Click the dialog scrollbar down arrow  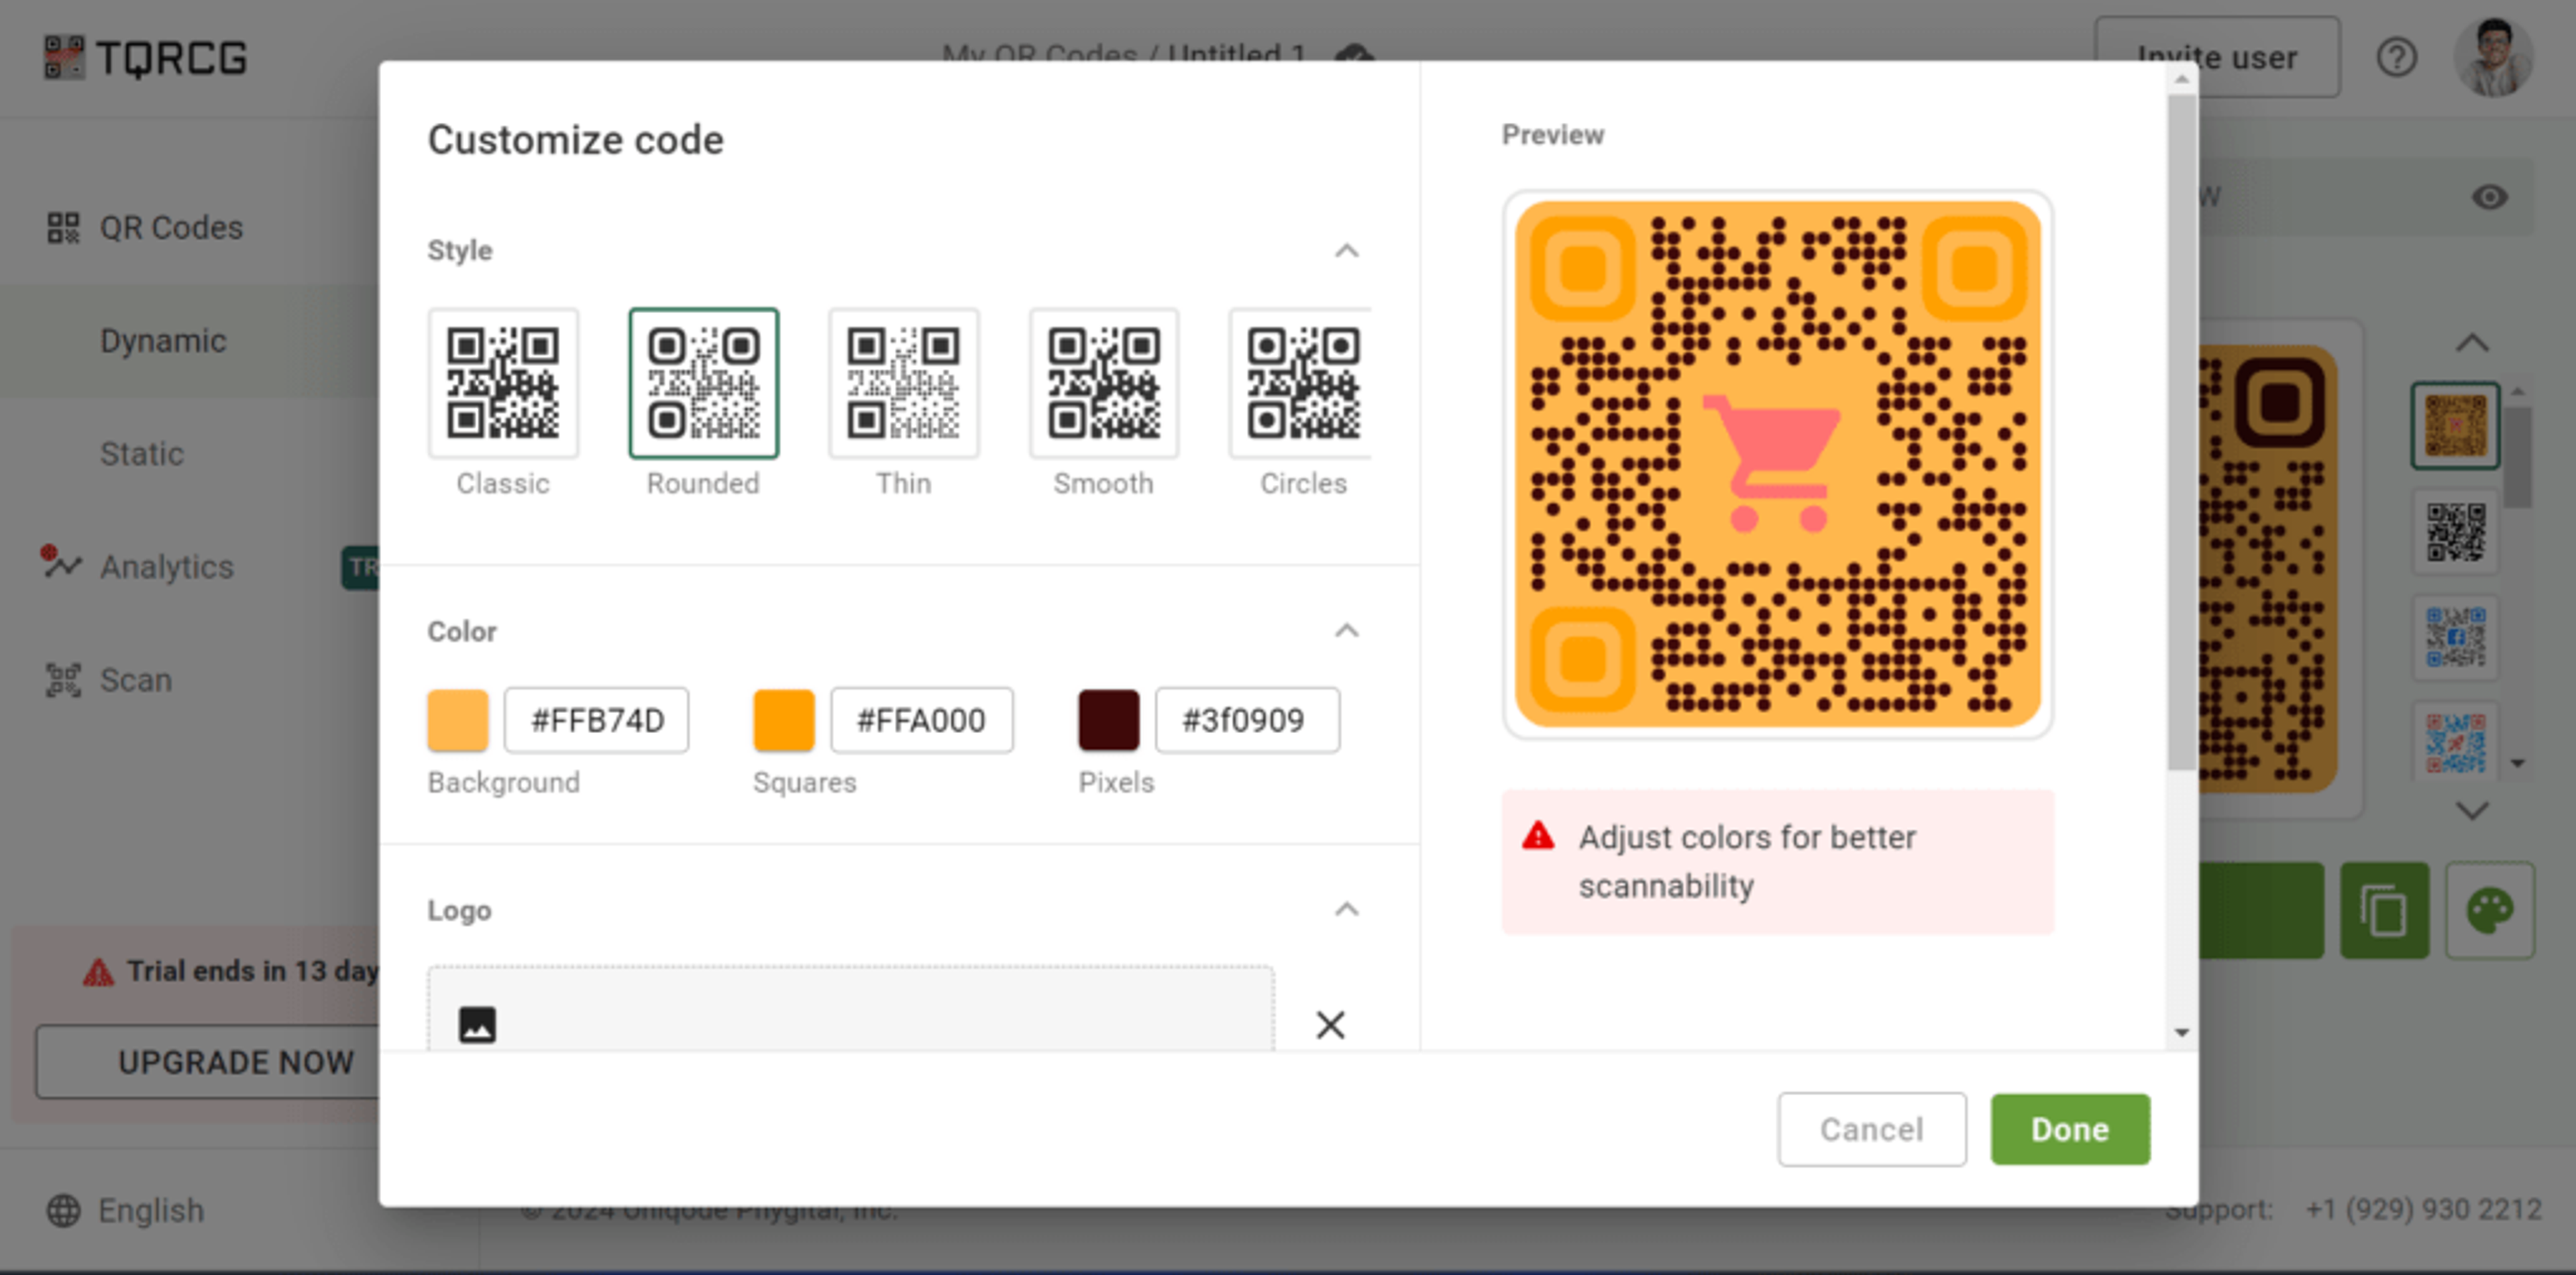point(2182,1032)
